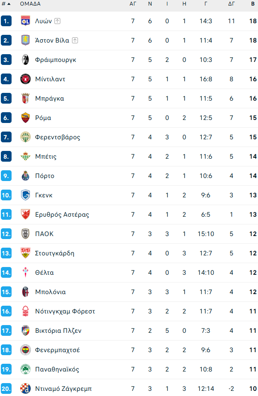This screenshot has width=258, height=396.
Task: Select the Ερυθρός Αστέρας crest
Action: pyautogui.click(x=24, y=214)
